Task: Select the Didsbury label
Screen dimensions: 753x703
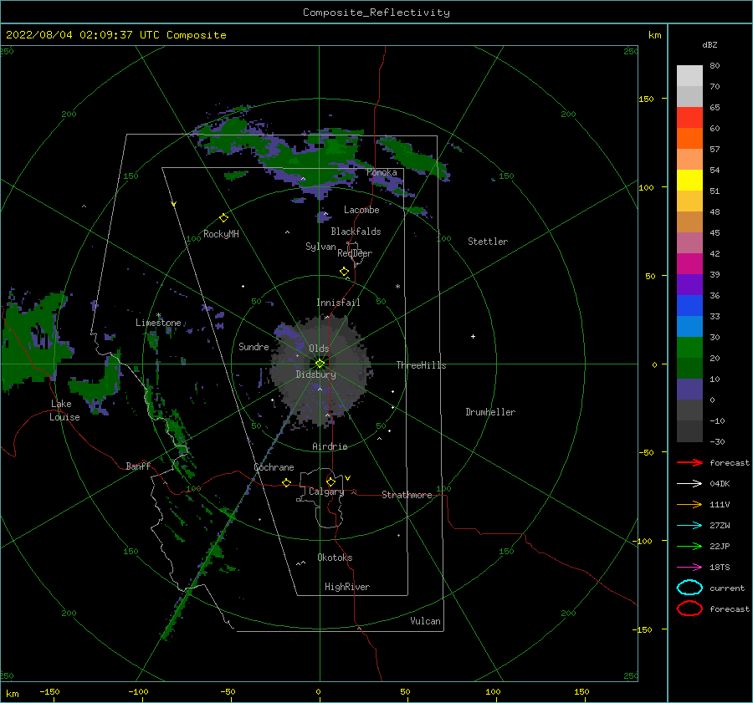Action: [x=315, y=374]
